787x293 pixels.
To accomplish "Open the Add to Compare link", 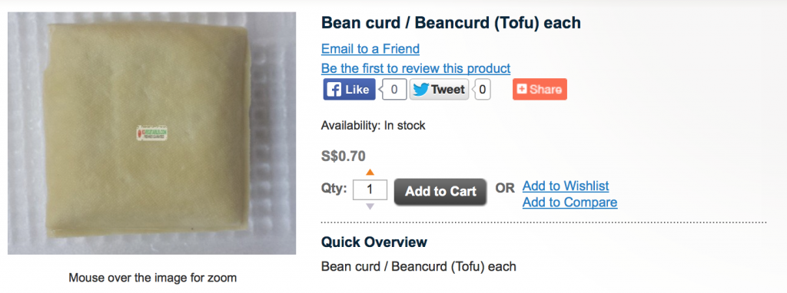I will pos(569,202).
